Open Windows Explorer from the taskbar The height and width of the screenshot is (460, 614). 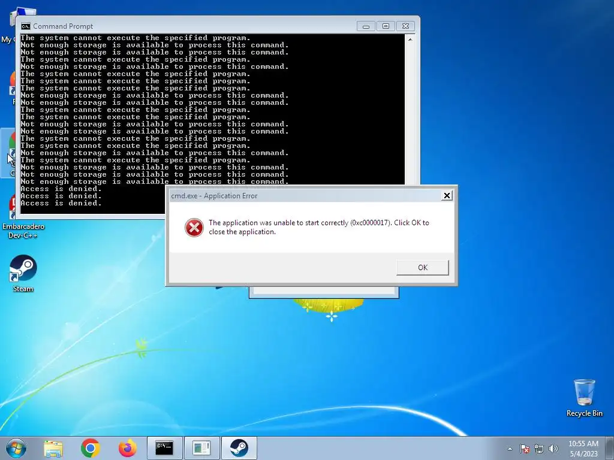coord(53,448)
